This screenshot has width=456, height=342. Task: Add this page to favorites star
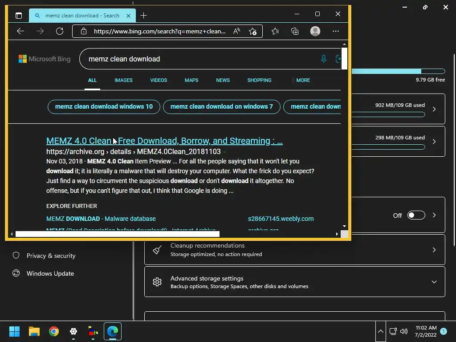click(253, 31)
